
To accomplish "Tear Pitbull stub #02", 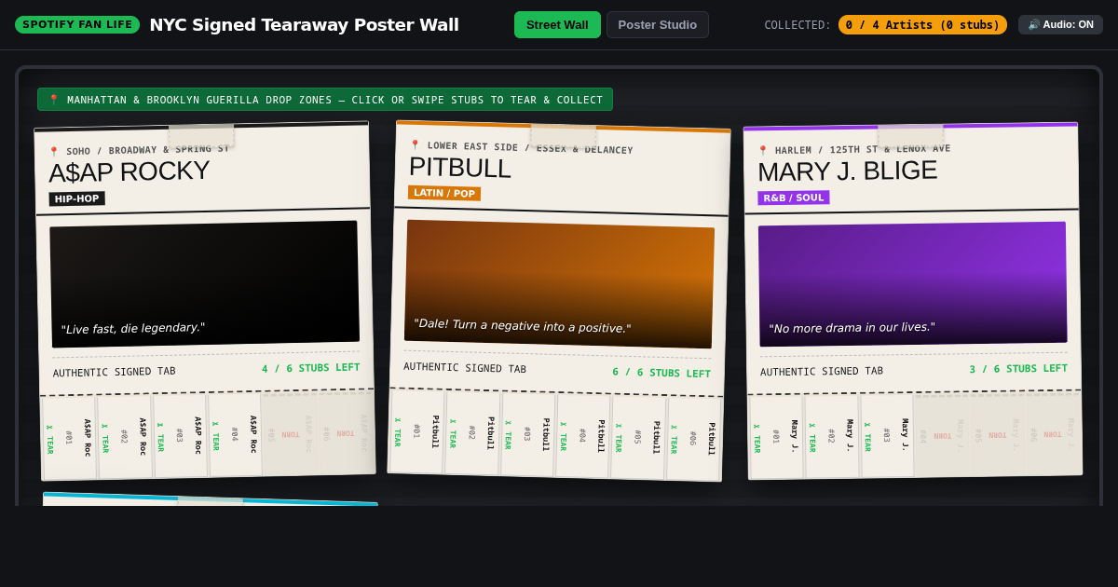I will pyautogui.click(x=472, y=432).
